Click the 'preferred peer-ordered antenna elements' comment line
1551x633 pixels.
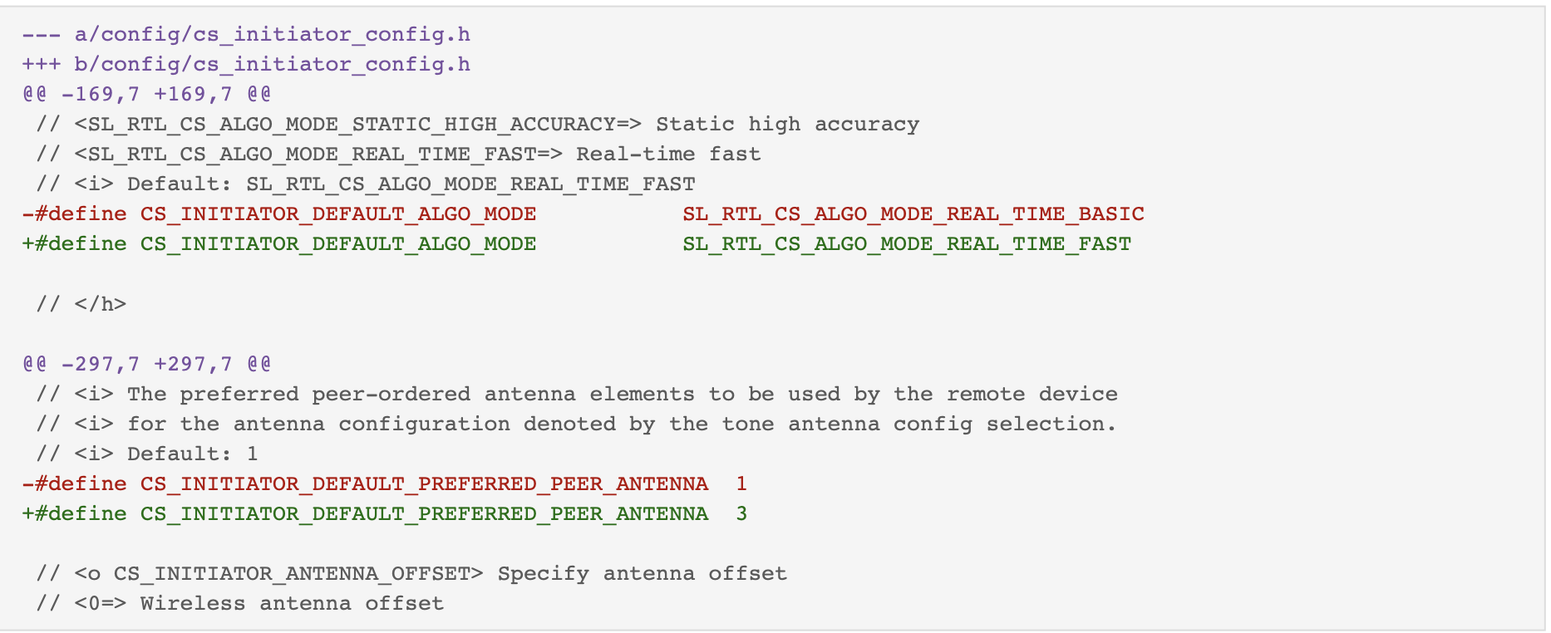pyautogui.click(x=577, y=394)
